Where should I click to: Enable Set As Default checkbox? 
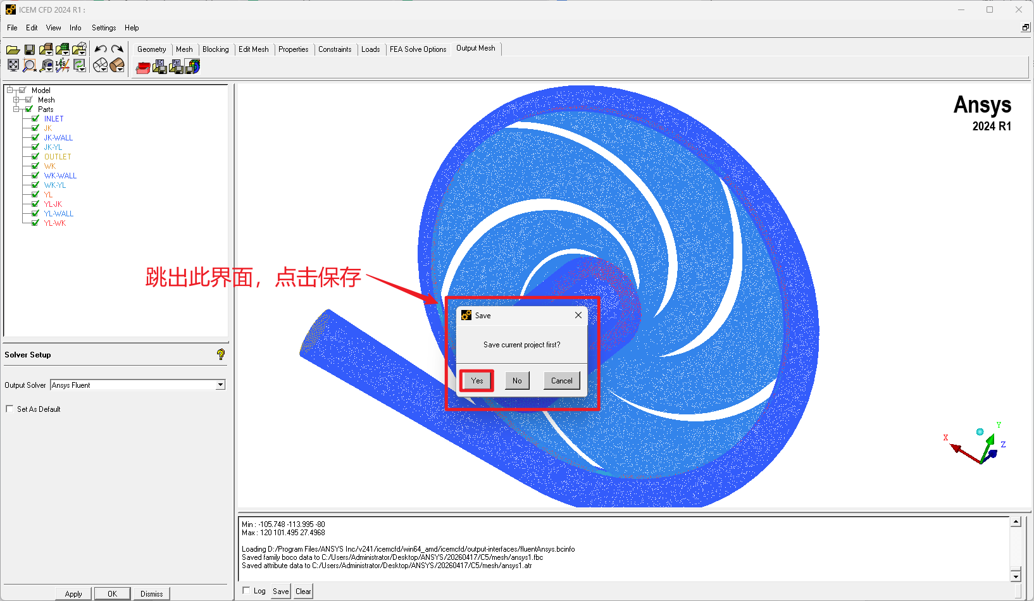click(9, 409)
